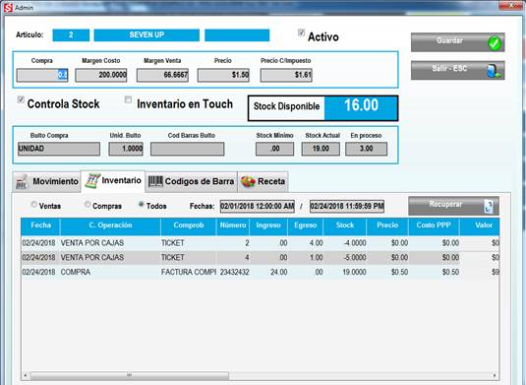
Task: Click the Fecha column header
Action: pos(40,226)
